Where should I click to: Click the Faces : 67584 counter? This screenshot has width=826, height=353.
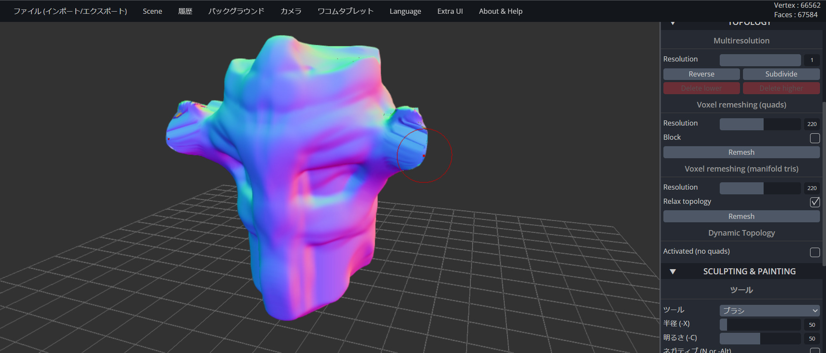(796, 15)
